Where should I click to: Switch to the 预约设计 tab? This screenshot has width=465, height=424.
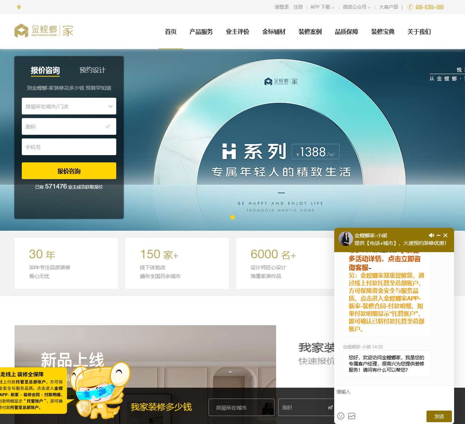pyautogui.click(x=92, y=70)
